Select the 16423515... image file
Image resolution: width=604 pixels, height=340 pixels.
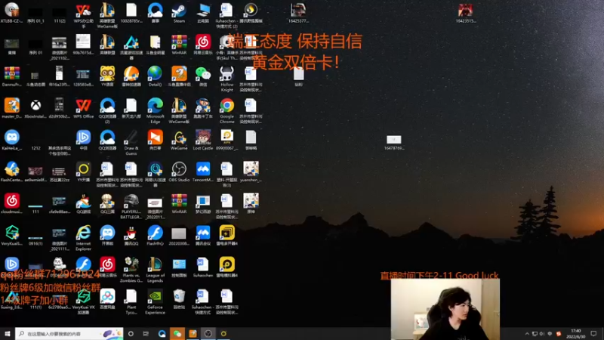466,13
